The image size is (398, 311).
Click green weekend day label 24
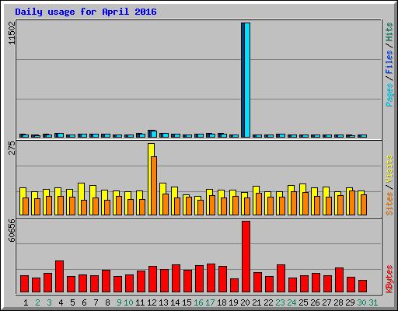(x=292, y=302)
